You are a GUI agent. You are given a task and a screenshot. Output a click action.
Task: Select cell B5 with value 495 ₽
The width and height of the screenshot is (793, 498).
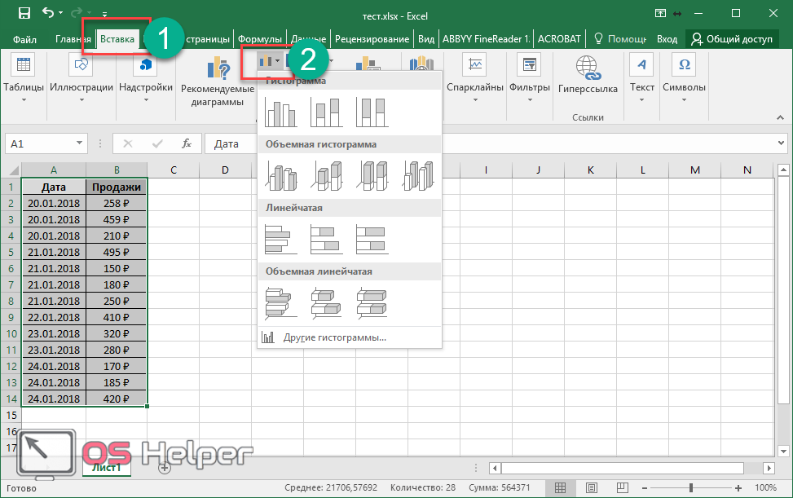coord(117,252)
